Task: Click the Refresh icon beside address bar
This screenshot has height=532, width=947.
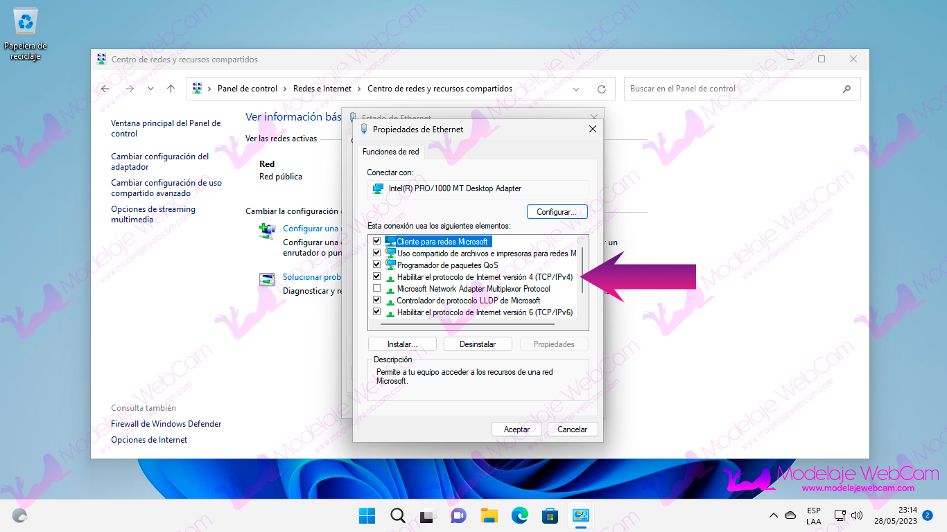Action: pos(601,89)
